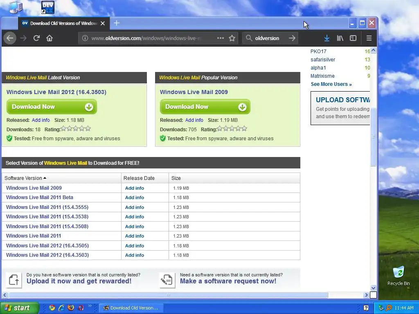Click the vertical scrollbar down arrow
Image resolution: width=419 pixels, height=314 pixels.
(373, 288)
